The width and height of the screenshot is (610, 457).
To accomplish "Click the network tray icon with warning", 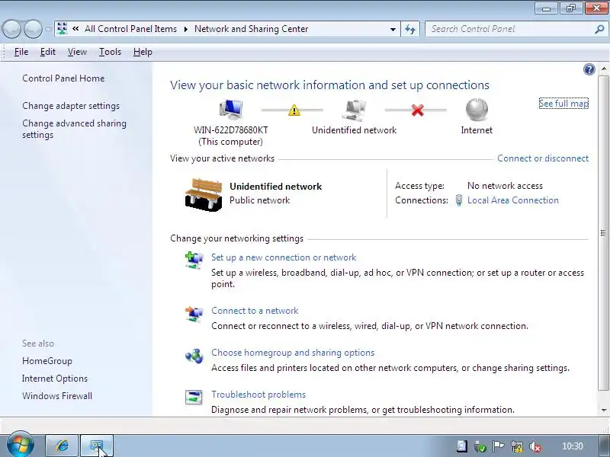I will [517, 446].
